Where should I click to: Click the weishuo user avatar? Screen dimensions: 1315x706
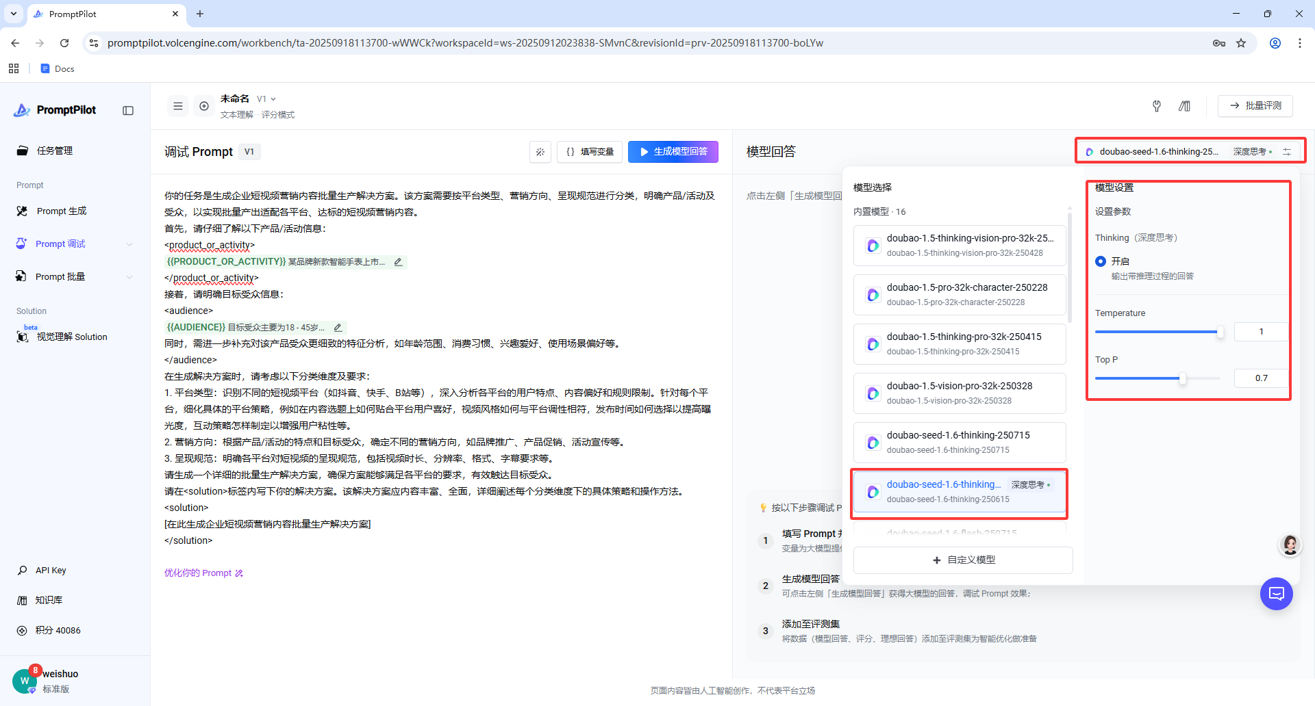pos(25,681)
